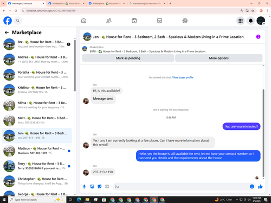271x203 pixels.
Task: Click the conversation list scrollbar
Action: click(75, 66)
